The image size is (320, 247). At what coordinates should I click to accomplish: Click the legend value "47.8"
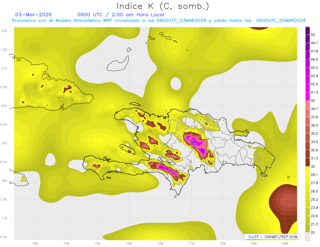point(314,51)
